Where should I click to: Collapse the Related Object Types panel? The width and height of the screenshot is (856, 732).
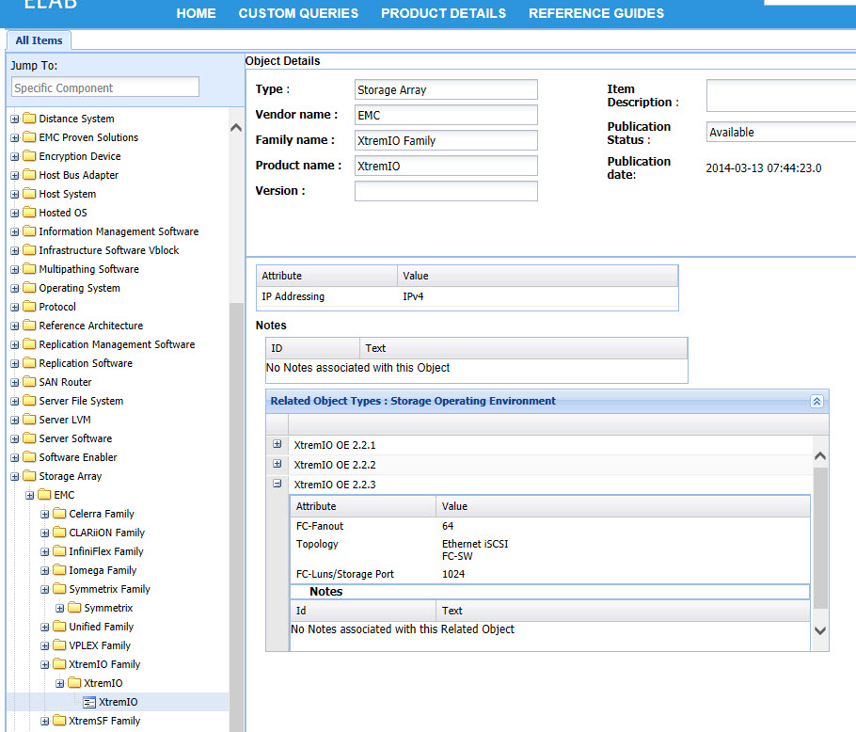(x=816, y=401)
